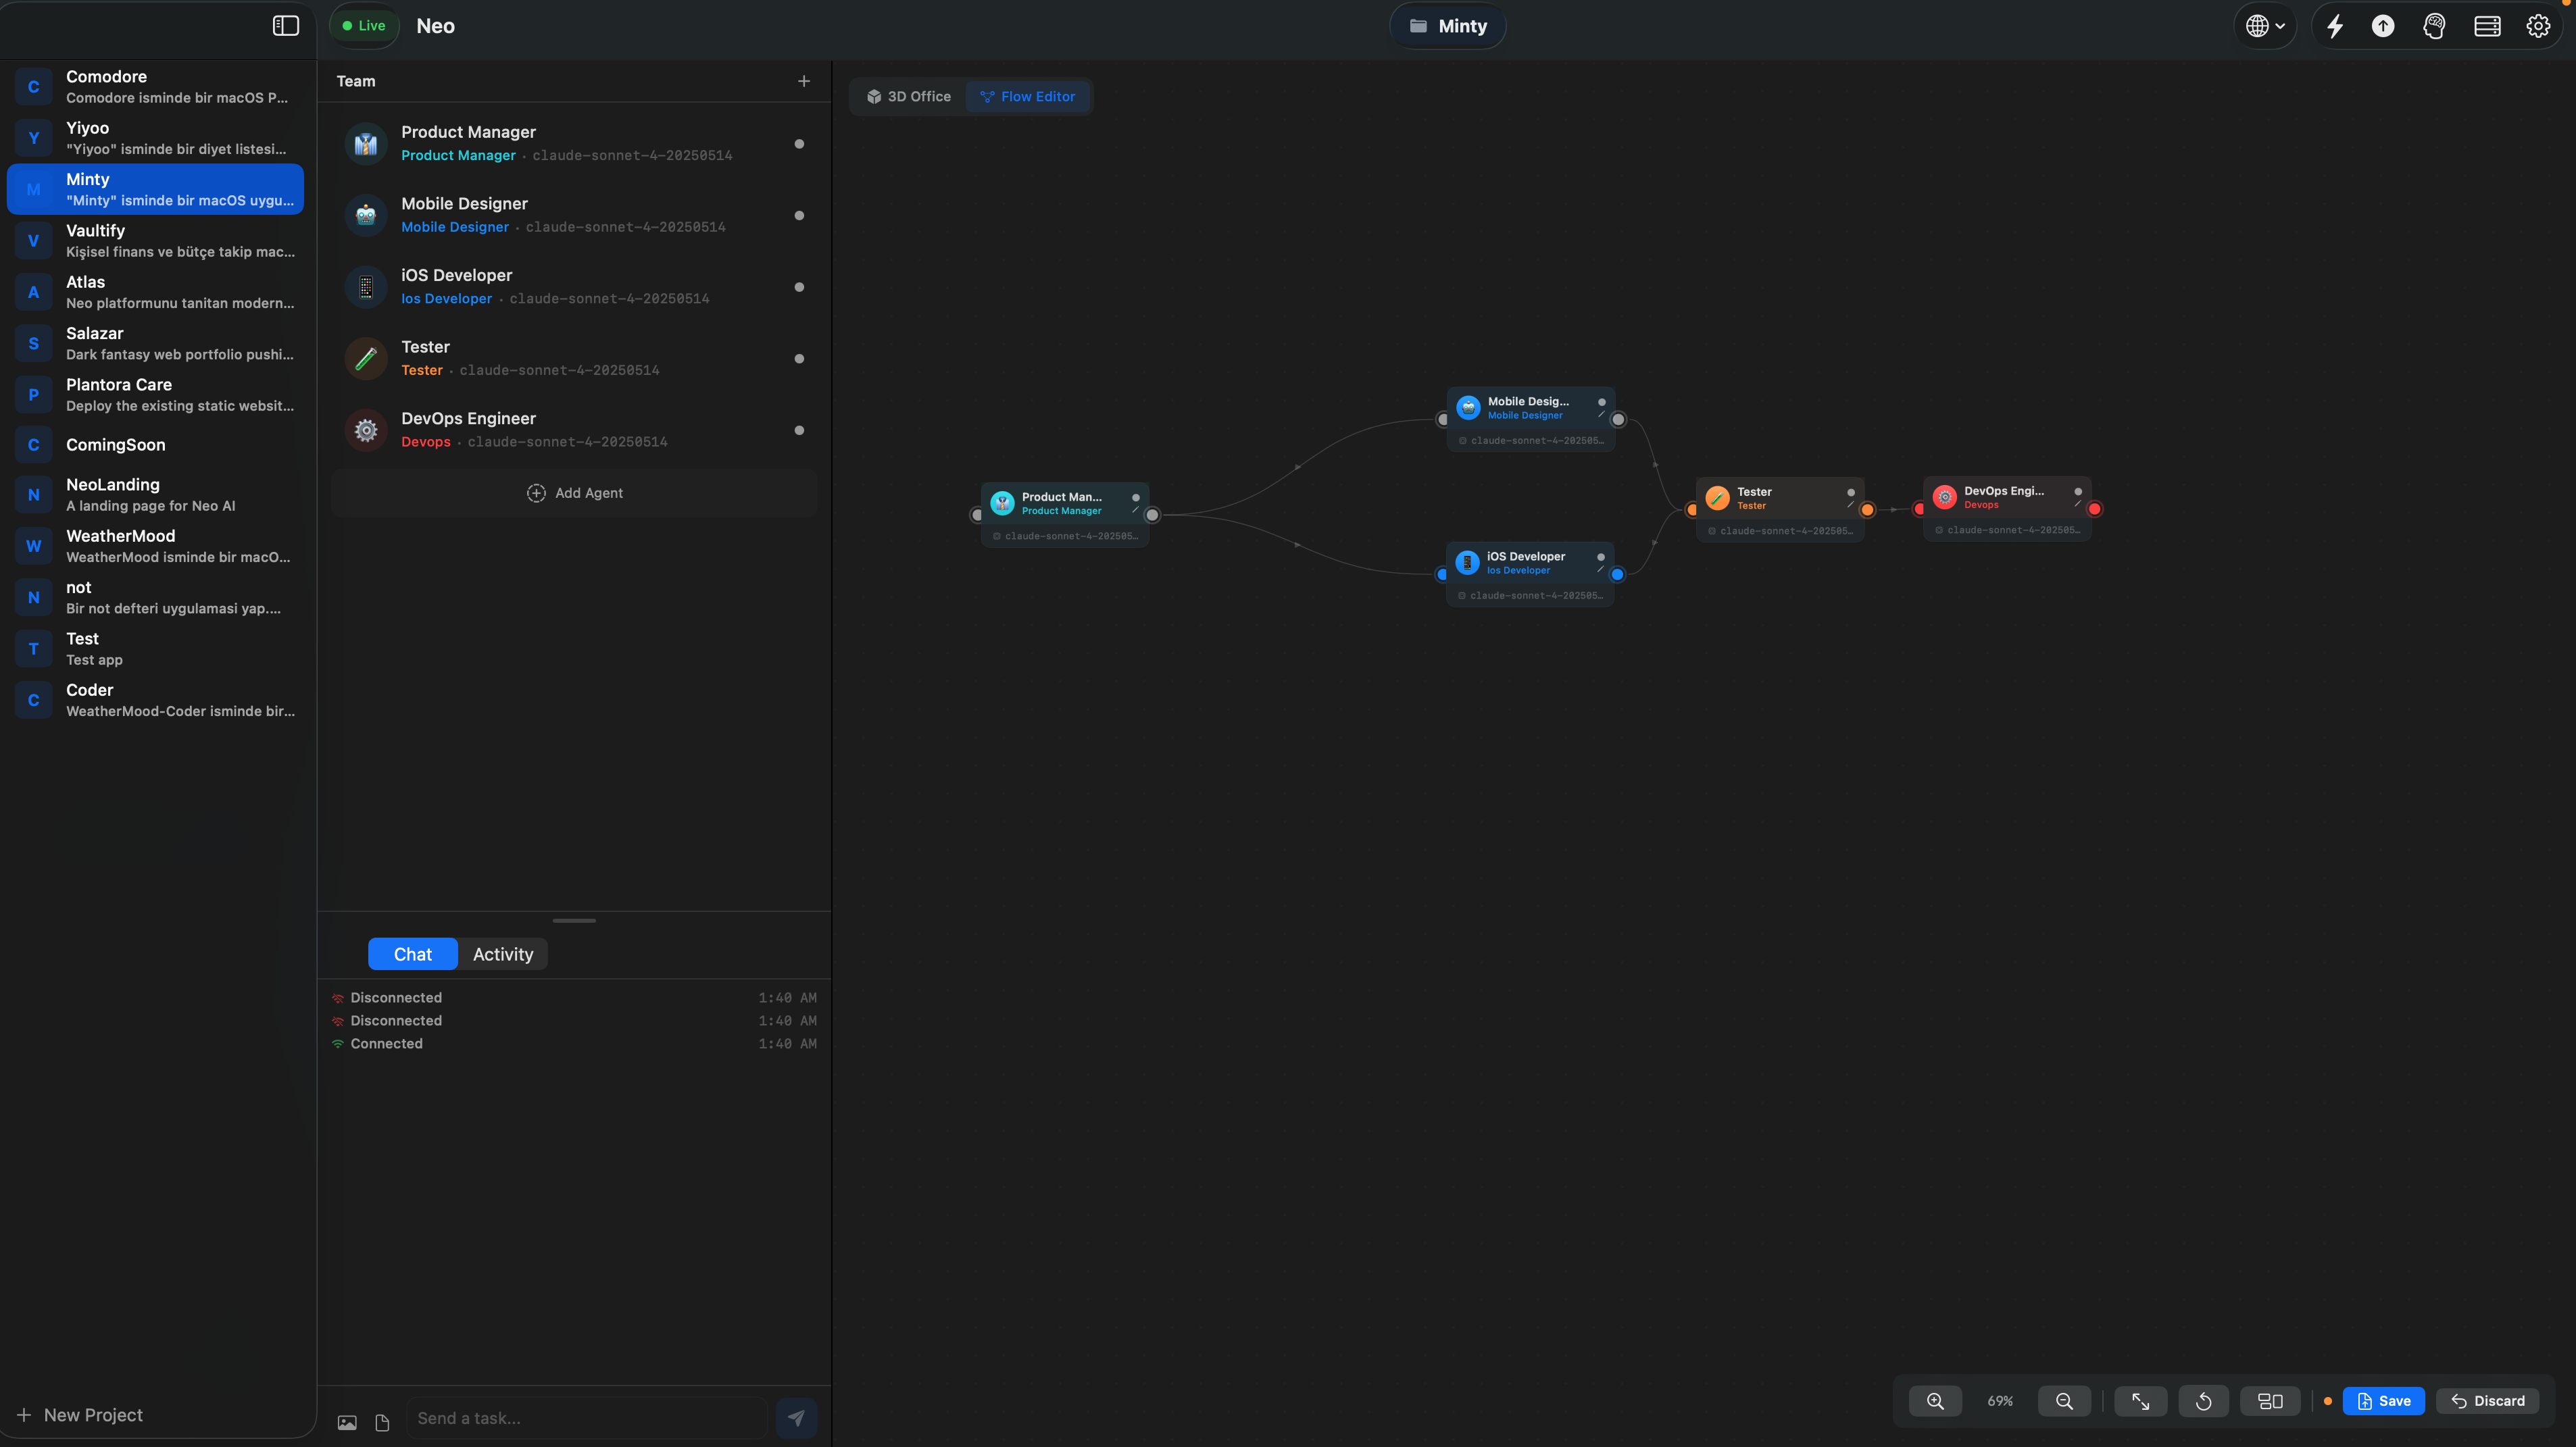Select the Activity tab
This screenshot has width=2576, height=1447.
click(503, 954)
